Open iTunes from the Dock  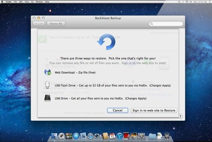coord(119,136)
